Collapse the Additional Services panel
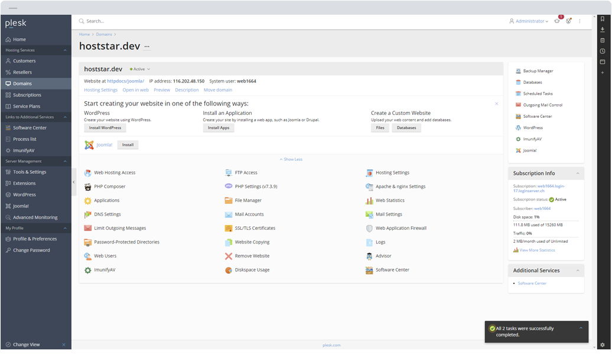Viewport: 612px width, 360px height. [578, 270]
